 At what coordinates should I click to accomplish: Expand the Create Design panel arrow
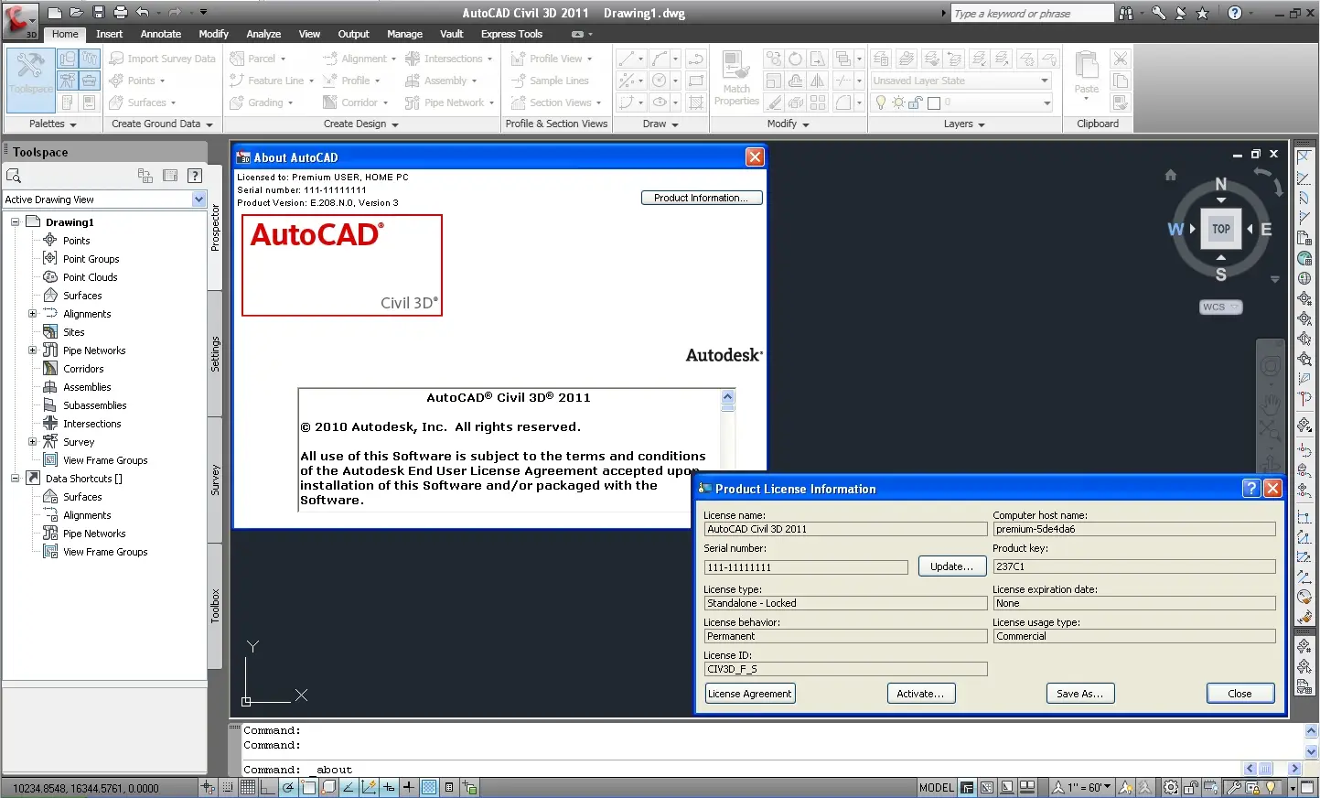395,124
